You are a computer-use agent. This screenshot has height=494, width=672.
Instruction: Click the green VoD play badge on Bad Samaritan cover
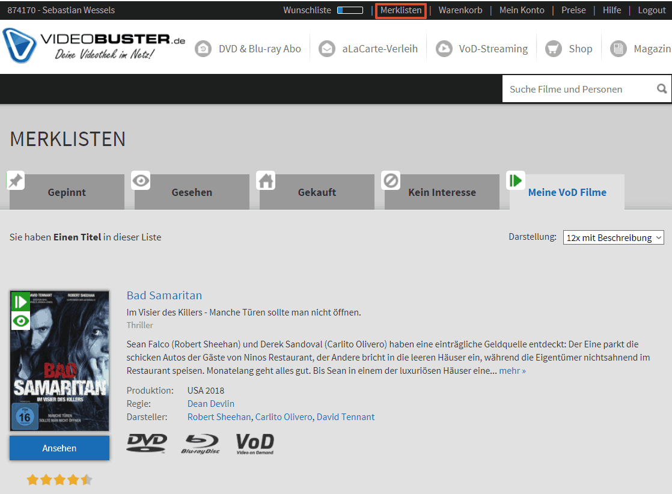(20, 302)
